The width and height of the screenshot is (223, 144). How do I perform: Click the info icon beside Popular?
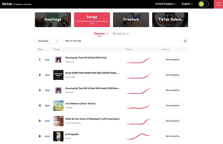(107, 34)
